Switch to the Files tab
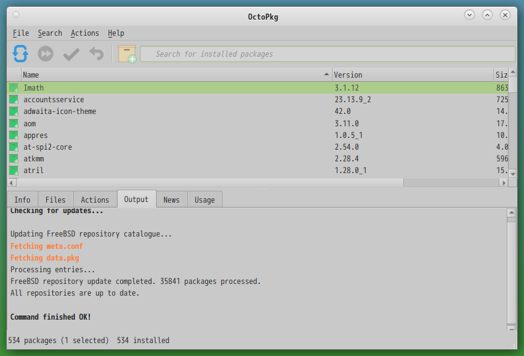Image resolution: width=524 pixels, height=356 pixels. click(55, 200)
